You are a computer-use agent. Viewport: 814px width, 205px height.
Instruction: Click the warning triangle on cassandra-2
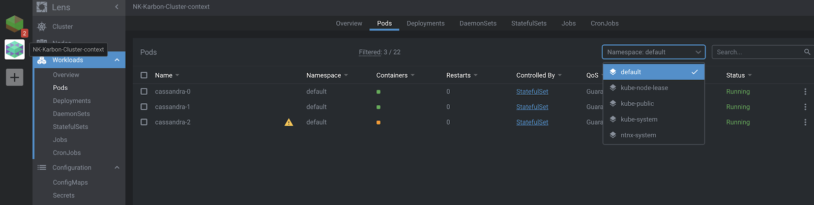coord(288,122)
